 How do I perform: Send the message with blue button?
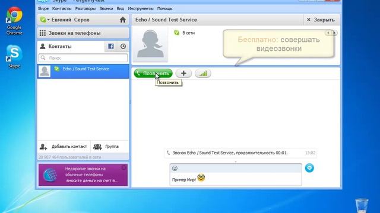click(x=309, y=168)
